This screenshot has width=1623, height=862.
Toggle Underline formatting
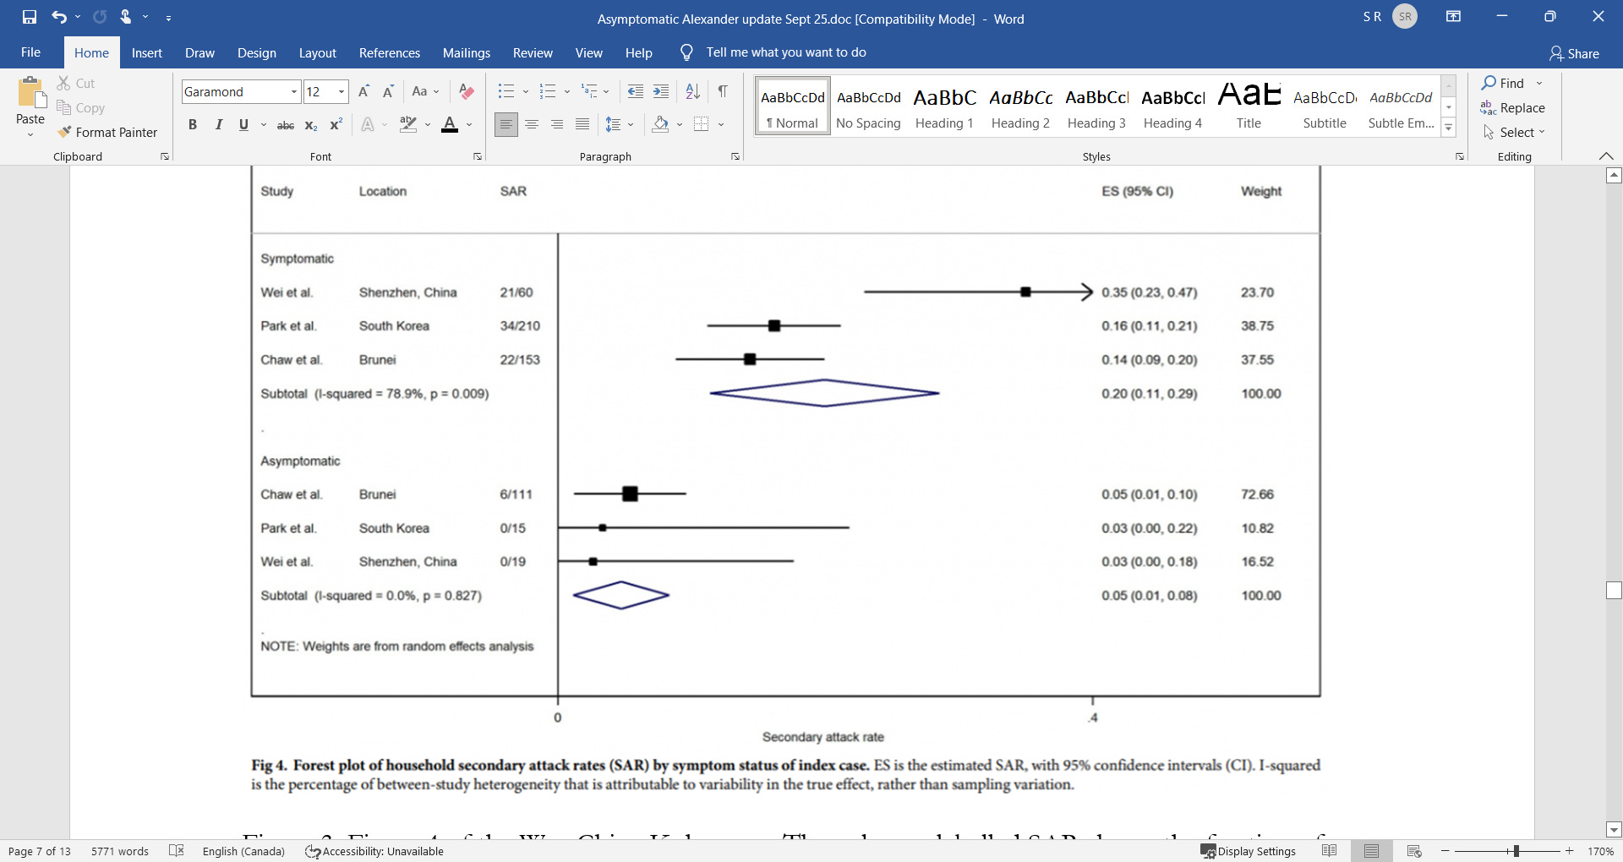point(243,125)
